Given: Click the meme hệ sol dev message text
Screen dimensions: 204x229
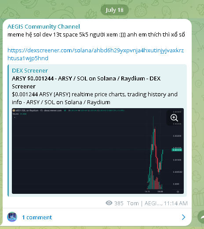Looking at the screenshot, I should 96,35.
